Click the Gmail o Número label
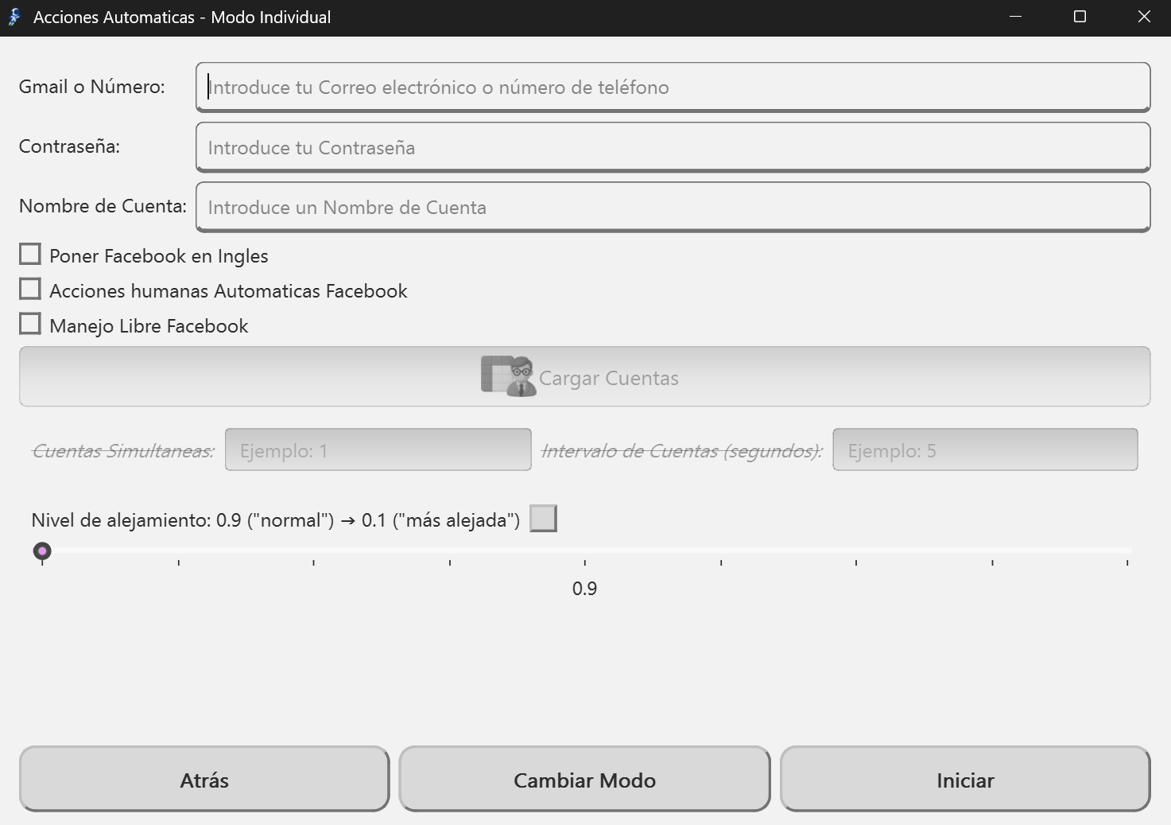This screenshot has height=825, width=1171. pyautogui.click(x=92, y=87)
